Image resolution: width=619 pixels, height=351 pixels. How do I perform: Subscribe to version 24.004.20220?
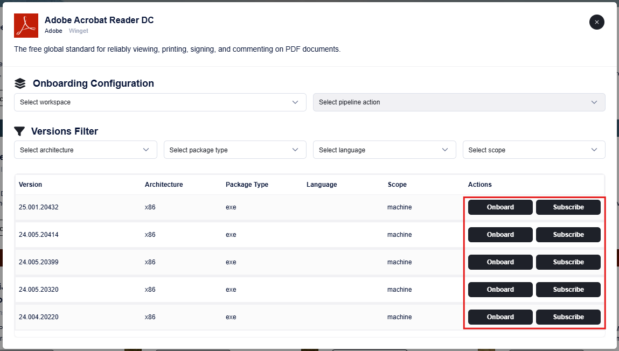click(568, 317)
